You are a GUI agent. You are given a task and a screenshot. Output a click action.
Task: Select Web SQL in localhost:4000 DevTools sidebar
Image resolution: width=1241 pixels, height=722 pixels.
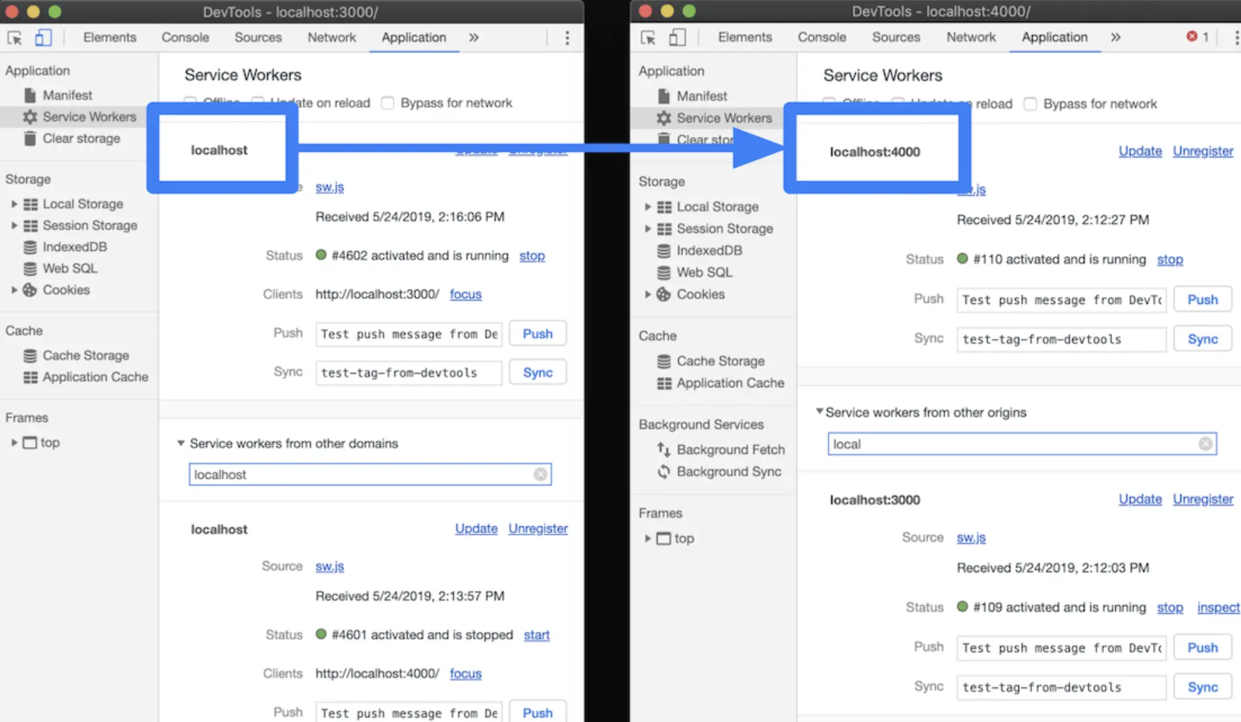click(x=694, y=272)
